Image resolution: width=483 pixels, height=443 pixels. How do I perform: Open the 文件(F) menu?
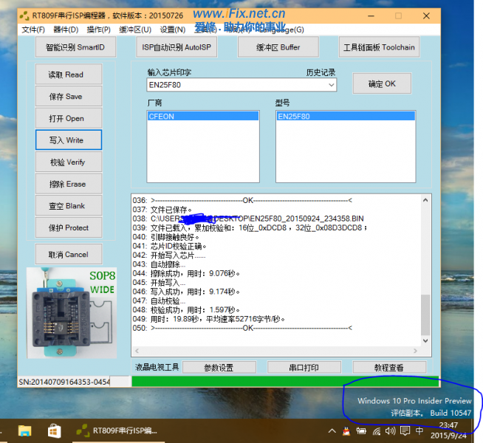(x=33, y=30)
